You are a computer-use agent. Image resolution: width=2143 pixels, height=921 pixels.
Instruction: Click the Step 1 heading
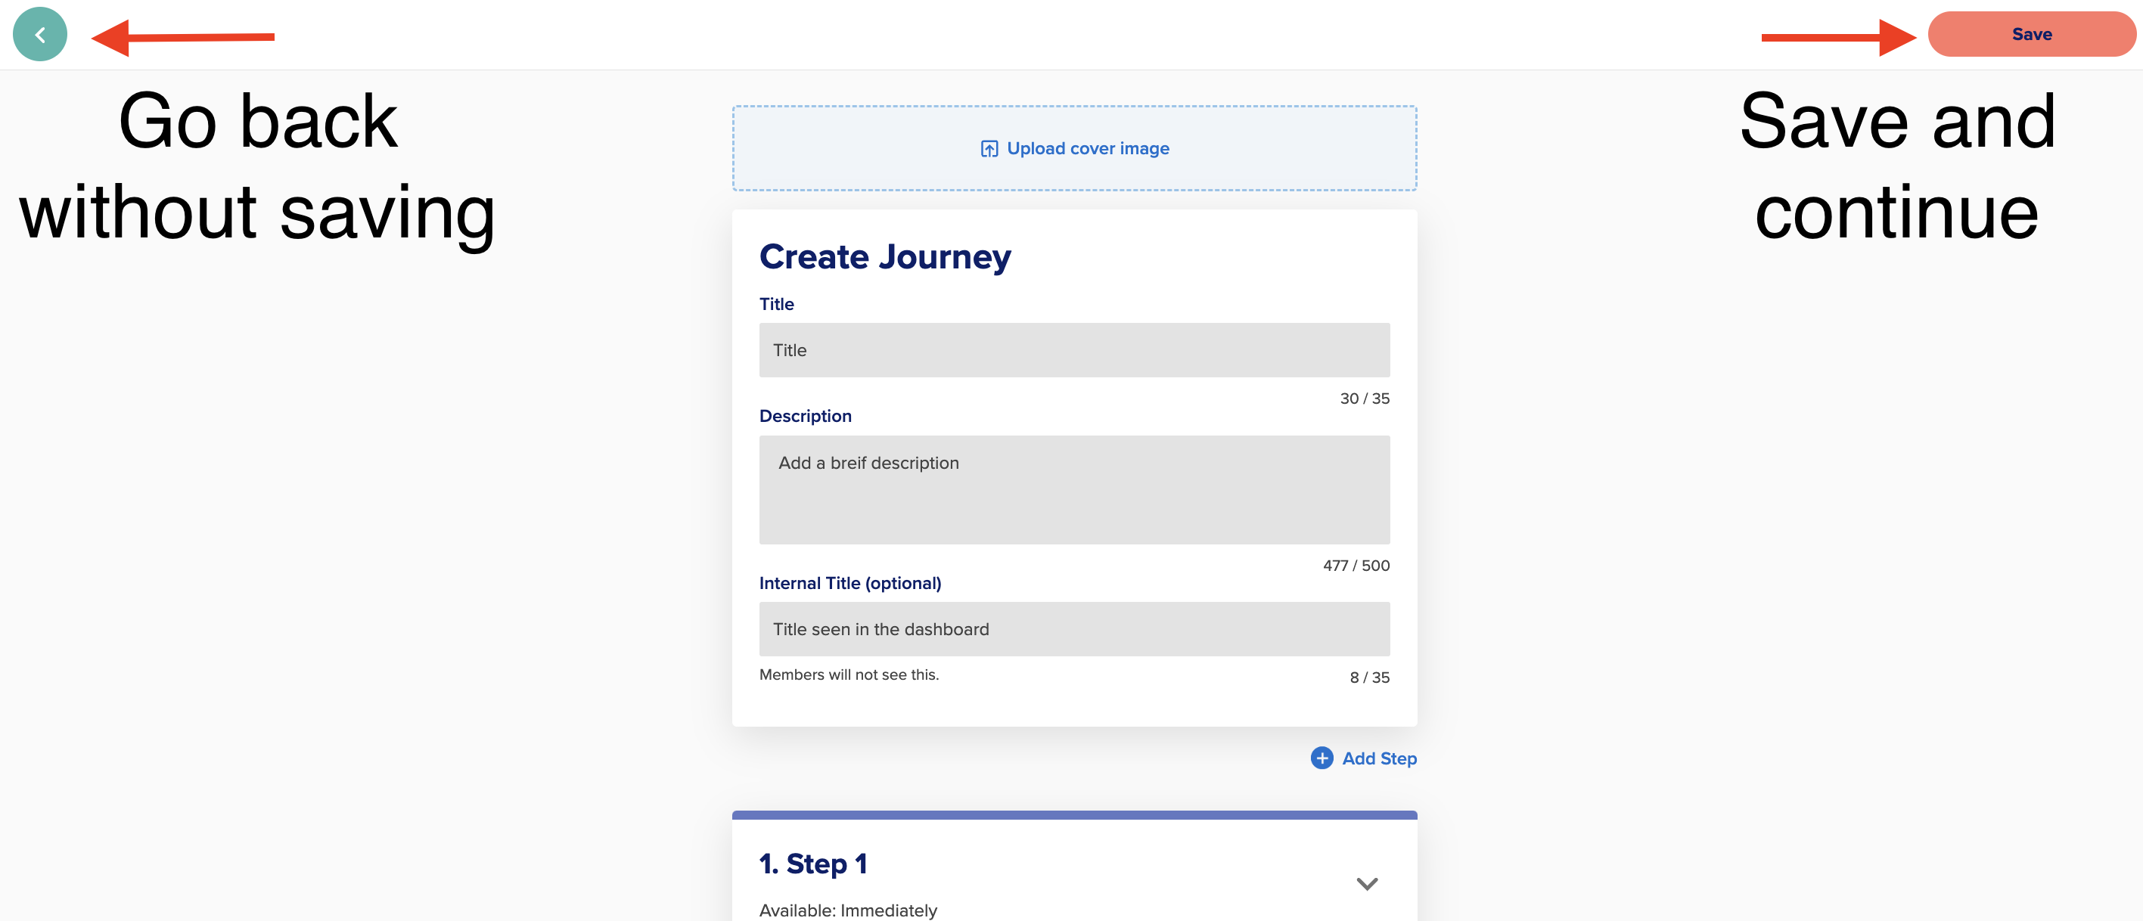click(x=814, y=864)
